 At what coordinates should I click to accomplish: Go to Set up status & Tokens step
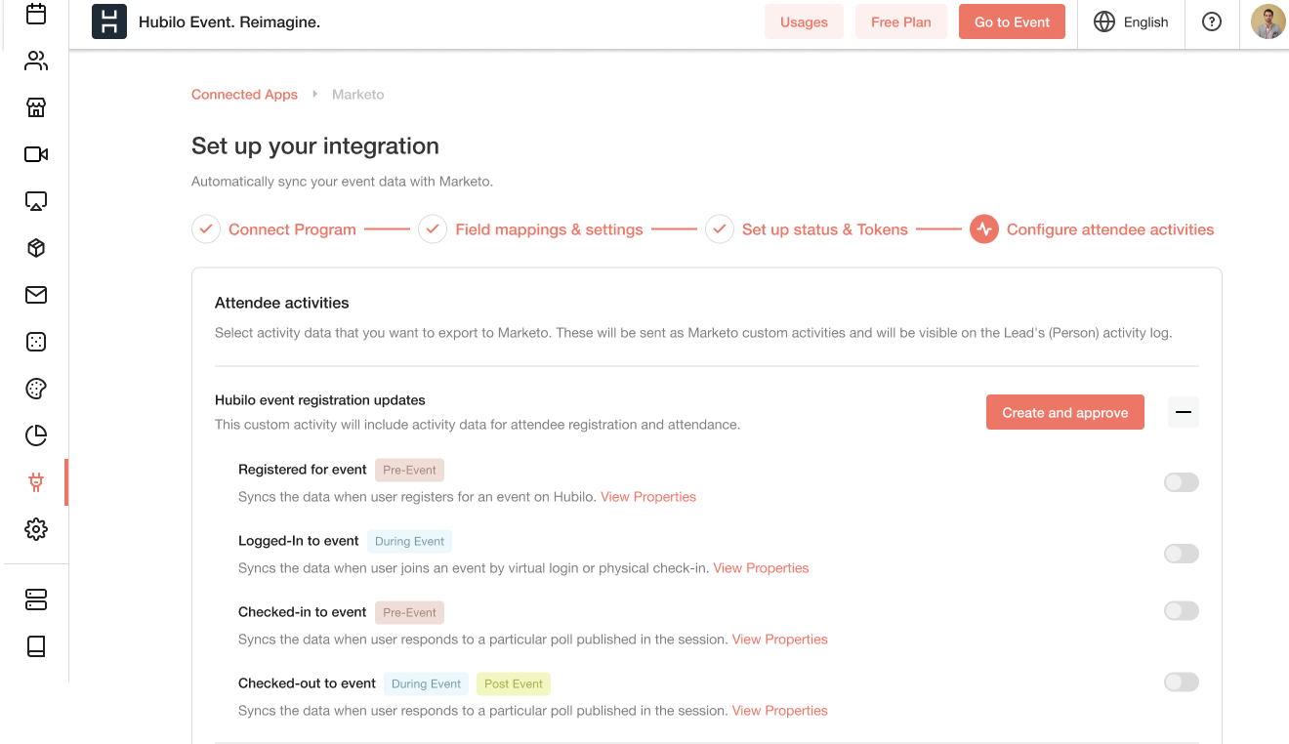tap(825, 229)
